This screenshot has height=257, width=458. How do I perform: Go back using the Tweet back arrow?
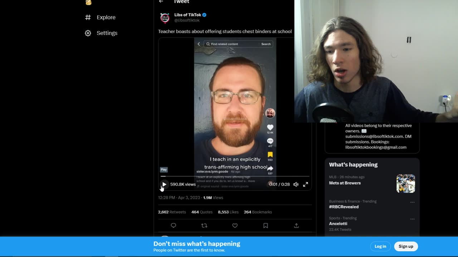[161, 1]
